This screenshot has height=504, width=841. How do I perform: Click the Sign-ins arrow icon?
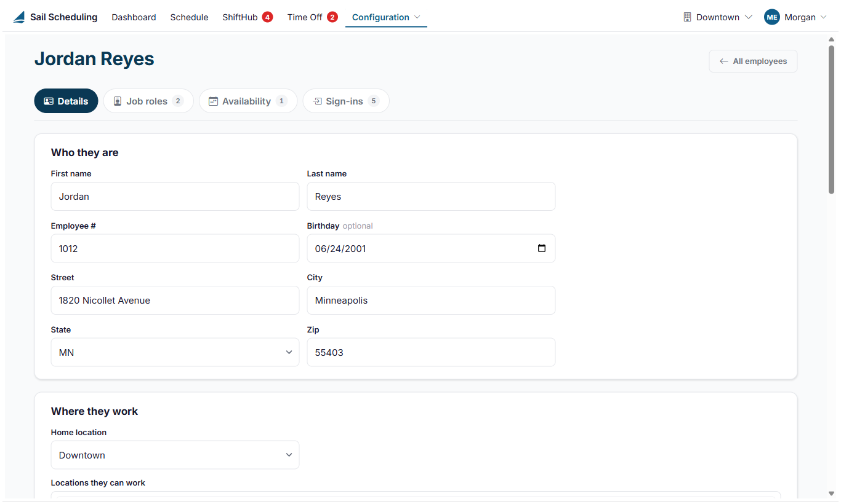tap(317, 101)
